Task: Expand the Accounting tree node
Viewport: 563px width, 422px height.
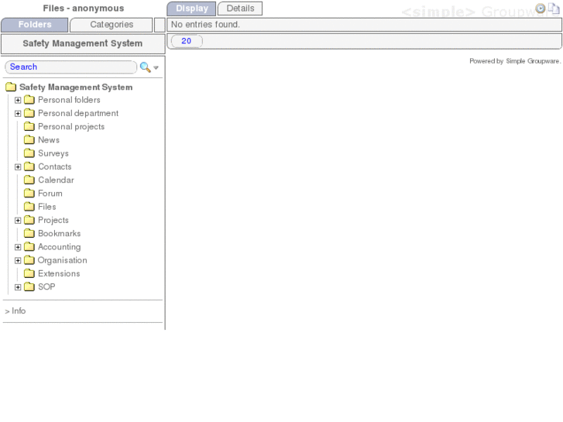Action: coord(18,247)
